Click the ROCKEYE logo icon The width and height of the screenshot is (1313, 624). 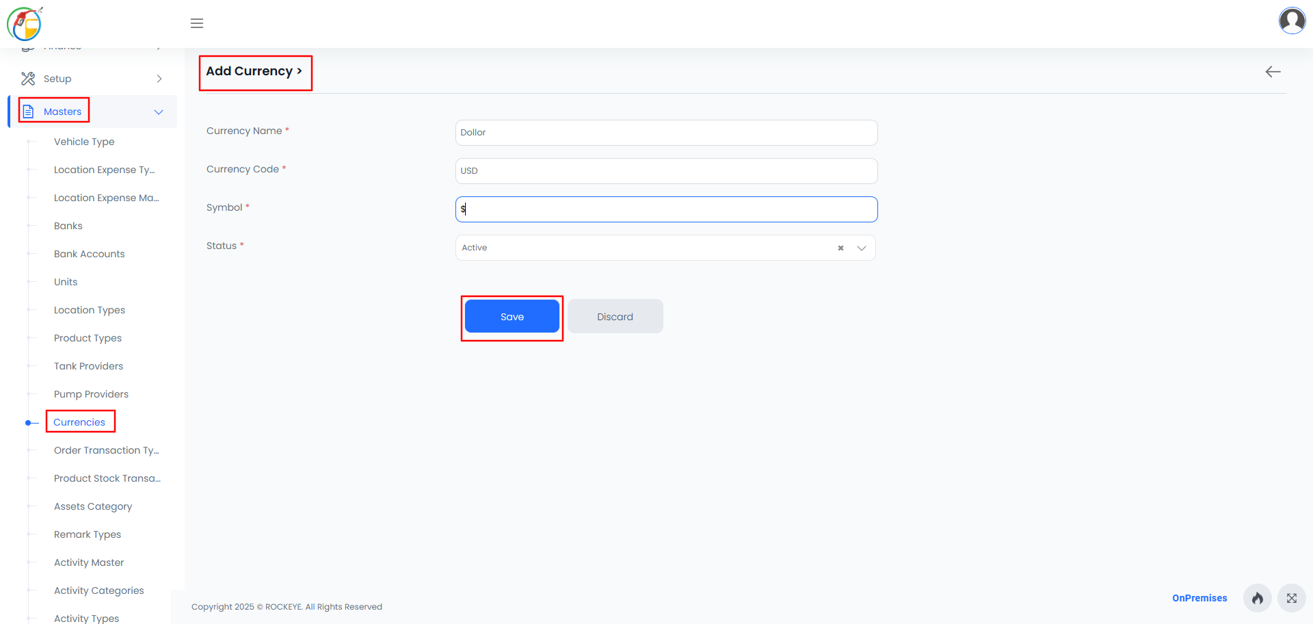(x=25, y=24)
